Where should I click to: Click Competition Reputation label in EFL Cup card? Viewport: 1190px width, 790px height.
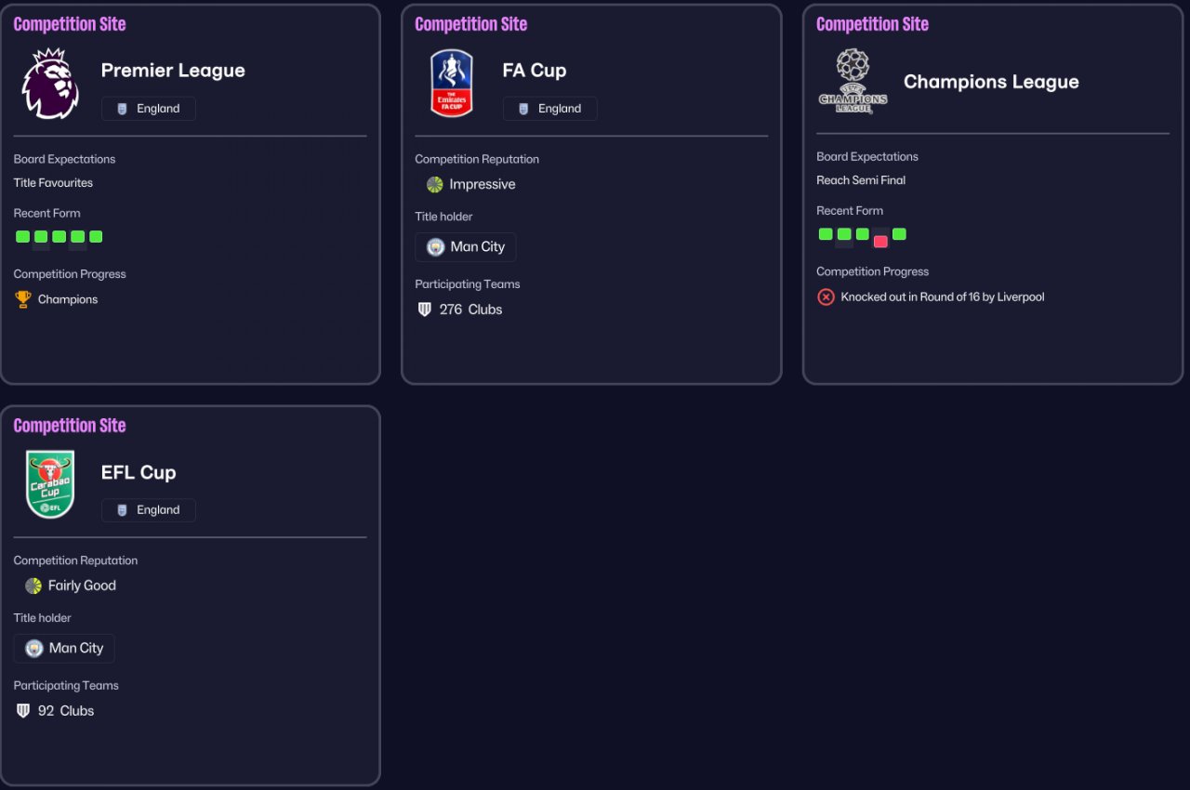(75, 560)
